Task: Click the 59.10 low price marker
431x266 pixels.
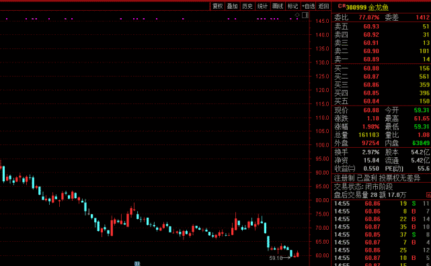Action: (276, 258)
